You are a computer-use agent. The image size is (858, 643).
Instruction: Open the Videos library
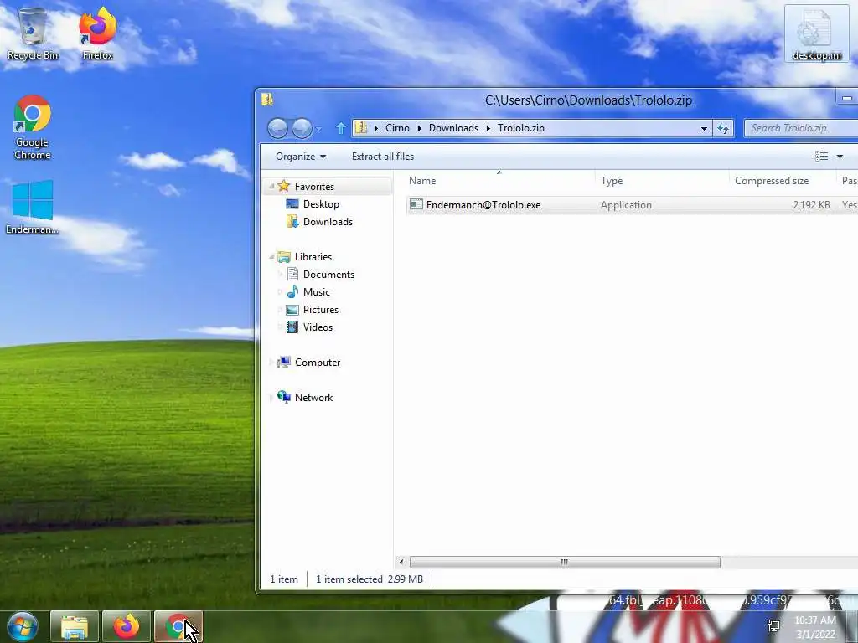[x=318, y=327]
